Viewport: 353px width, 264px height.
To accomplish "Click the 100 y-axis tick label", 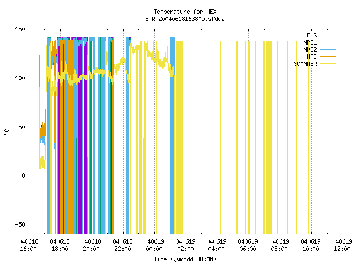I will tap(20, 78).
